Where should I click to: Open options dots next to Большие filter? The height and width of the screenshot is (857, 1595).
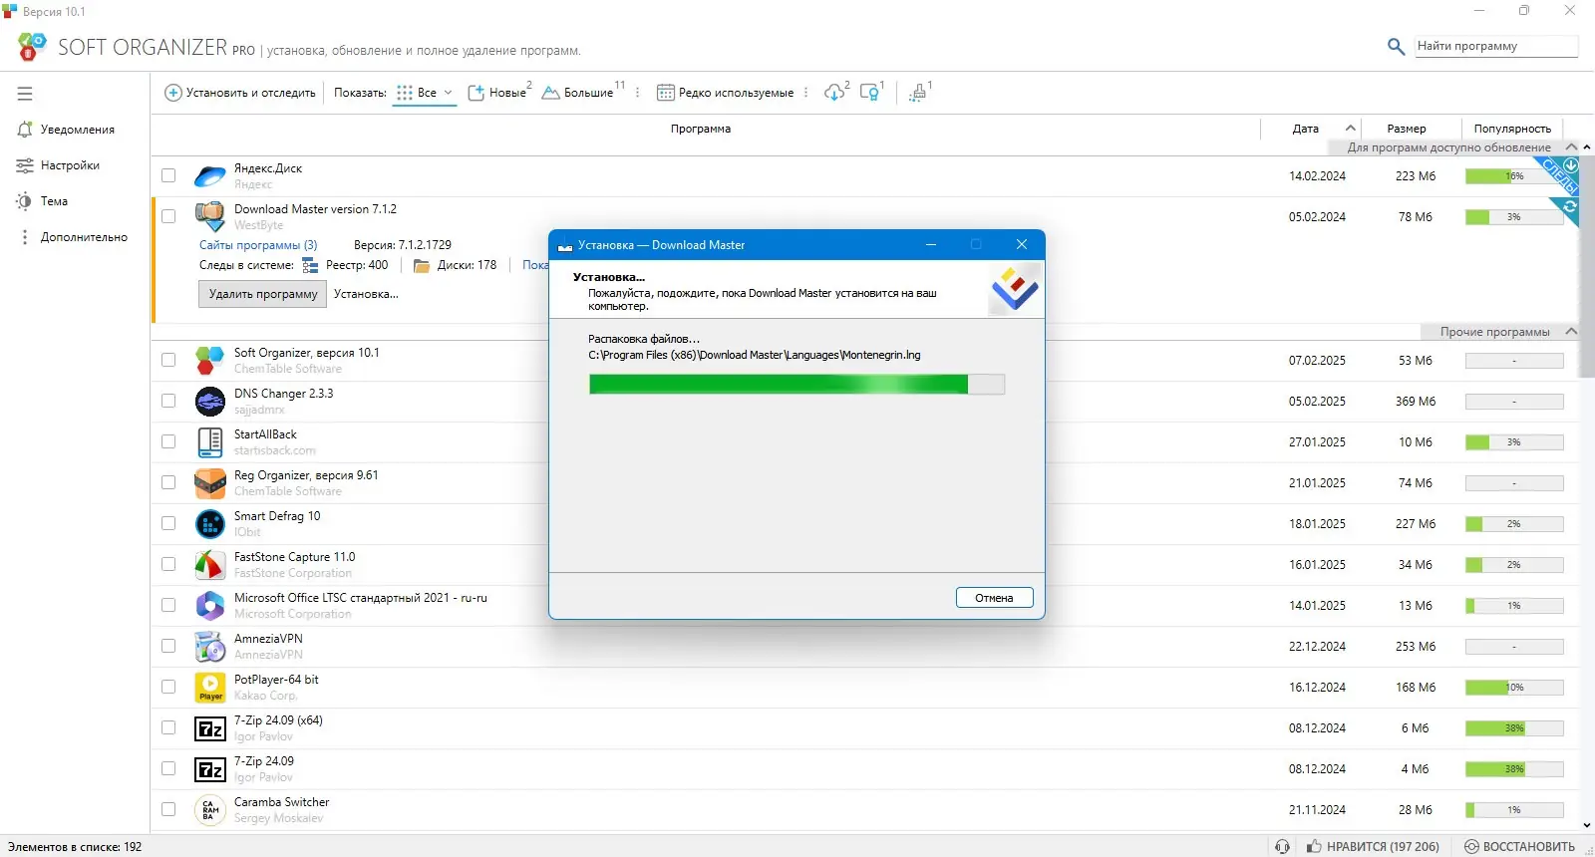[638, 93]
